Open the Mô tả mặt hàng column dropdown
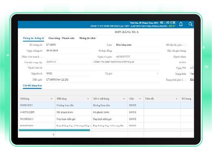The height and width of the screenshot is (147, 212). pyautogui.click(x=124, y=99)
